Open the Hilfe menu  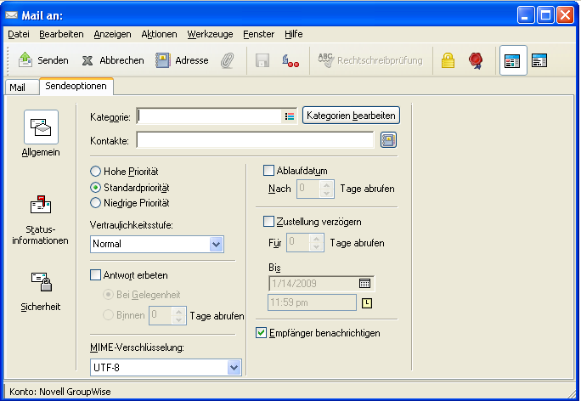293,34
